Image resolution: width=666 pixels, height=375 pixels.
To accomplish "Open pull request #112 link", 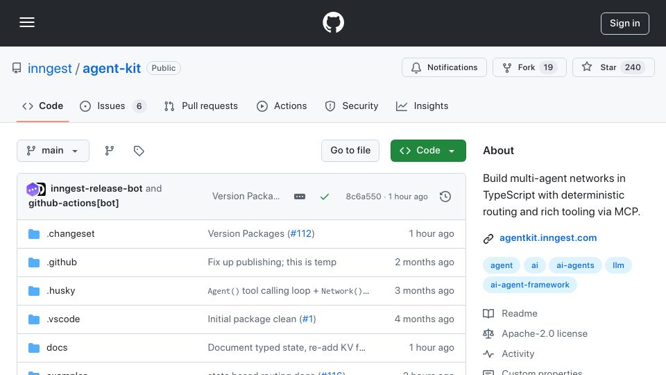I will (x=301, y=234).
